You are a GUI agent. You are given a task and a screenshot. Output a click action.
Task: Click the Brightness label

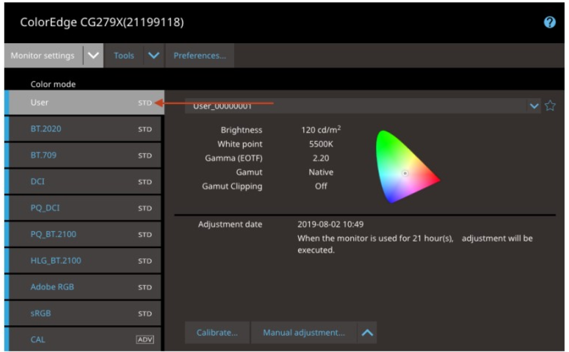pyautogui.click(x=241, y=130)
